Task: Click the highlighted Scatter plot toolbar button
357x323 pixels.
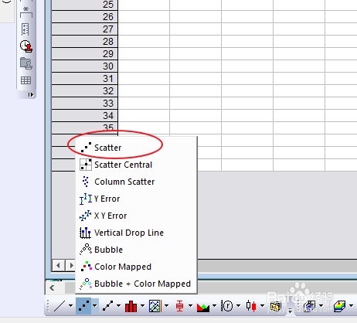Action: pyautogui.click(x=83, y=306)
